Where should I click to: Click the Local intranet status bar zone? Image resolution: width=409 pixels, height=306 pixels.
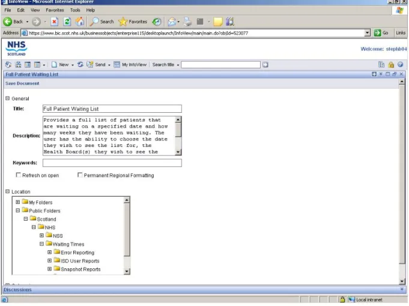(365, 300)
